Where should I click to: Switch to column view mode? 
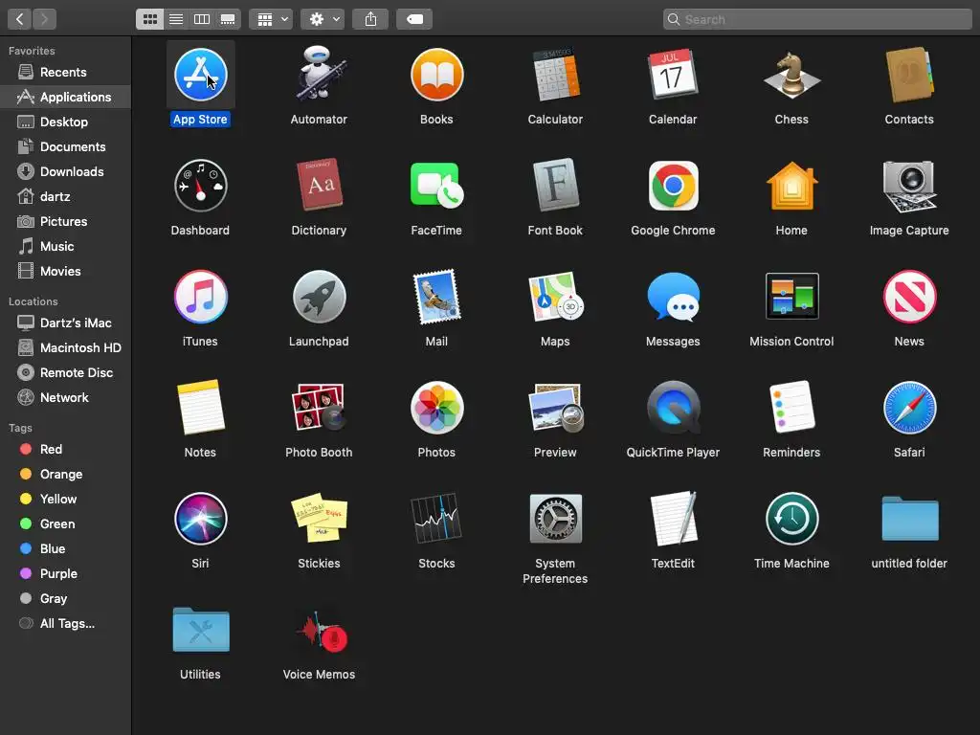click(x=202, y=19)
